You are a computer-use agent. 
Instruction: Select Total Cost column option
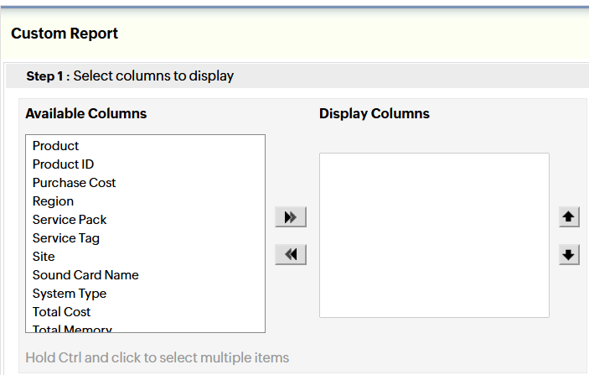click(61, 312)
